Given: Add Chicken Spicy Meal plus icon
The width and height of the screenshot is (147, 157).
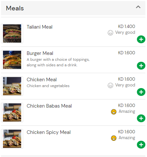Looking at the screenshot, I should coord(141,145).
